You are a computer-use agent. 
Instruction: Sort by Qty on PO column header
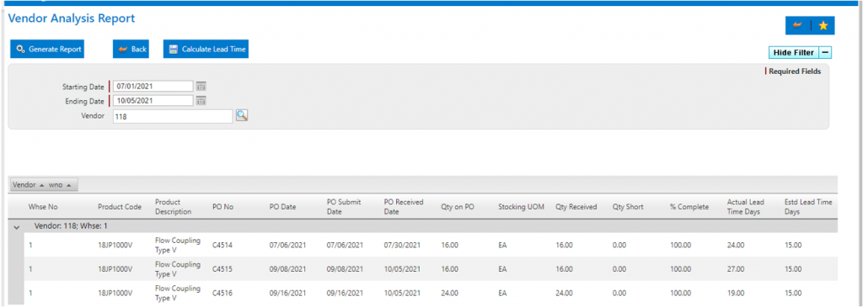click(458, 207)
